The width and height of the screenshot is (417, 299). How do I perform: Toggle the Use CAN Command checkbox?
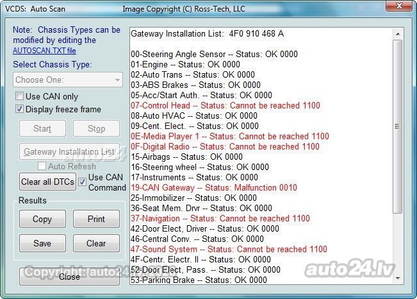point(82,182)
